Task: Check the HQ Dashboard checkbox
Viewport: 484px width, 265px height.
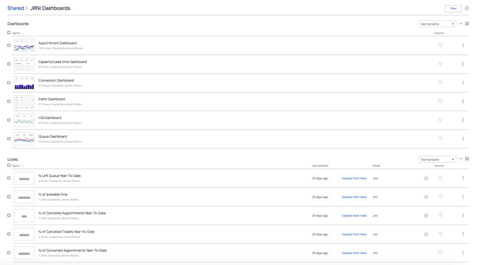Action: (9, 120)
